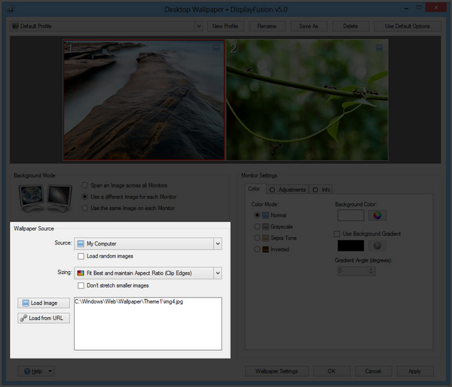The image size is (452, 387).
Task: Click the Help question mark icon
Action: pos(26,371)
